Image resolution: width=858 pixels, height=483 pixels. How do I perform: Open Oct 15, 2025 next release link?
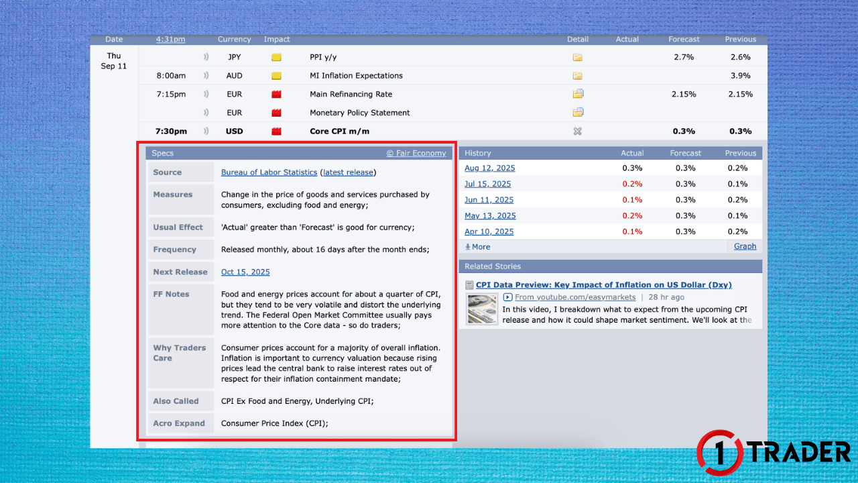pyautogui.click(x=245, y=272)
